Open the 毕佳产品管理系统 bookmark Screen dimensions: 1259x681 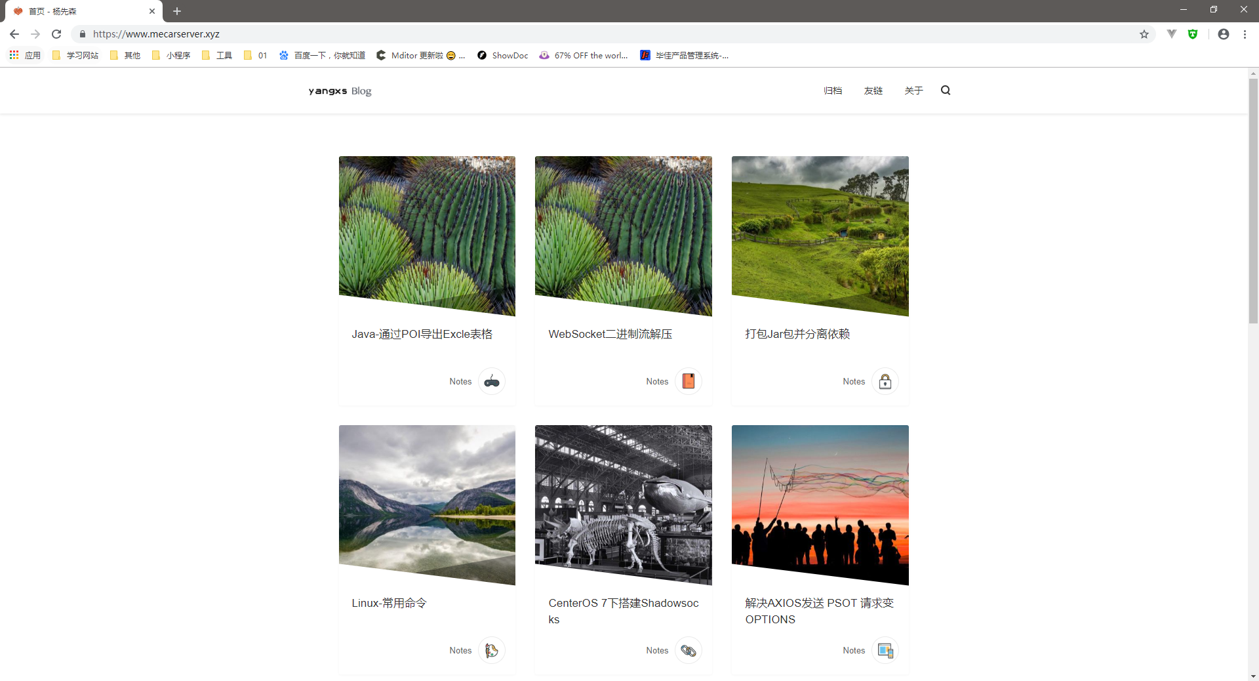click(x=685, y=56)
